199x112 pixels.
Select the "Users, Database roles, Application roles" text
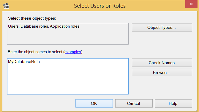44,26
